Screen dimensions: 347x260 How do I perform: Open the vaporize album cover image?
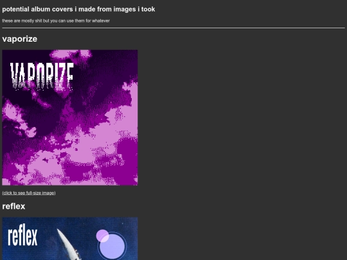click(70, 117)
